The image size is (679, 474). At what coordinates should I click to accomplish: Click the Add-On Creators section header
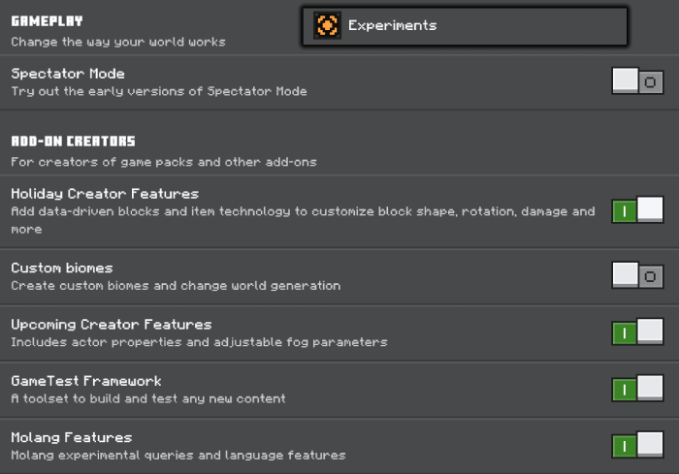tap(73, 142)
